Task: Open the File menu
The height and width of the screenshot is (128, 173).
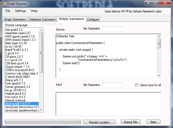Action: (8, 11)
